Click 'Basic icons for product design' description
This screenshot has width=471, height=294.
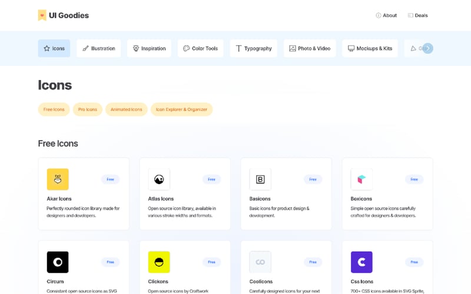pos(279,212)
